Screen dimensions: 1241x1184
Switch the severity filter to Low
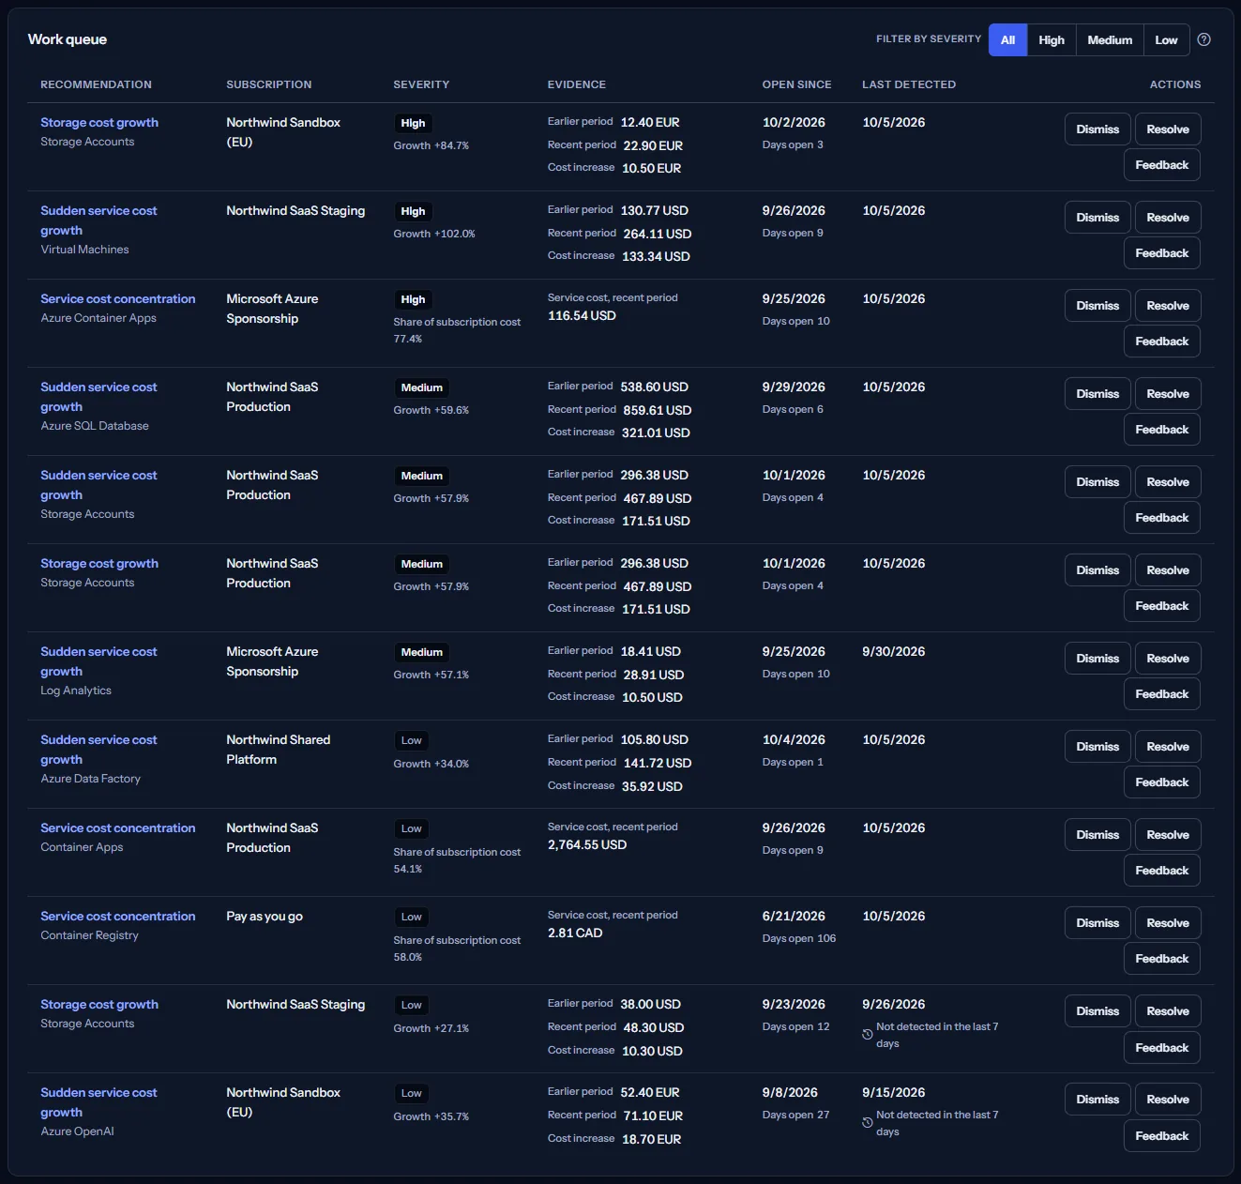click(1166, 39)
